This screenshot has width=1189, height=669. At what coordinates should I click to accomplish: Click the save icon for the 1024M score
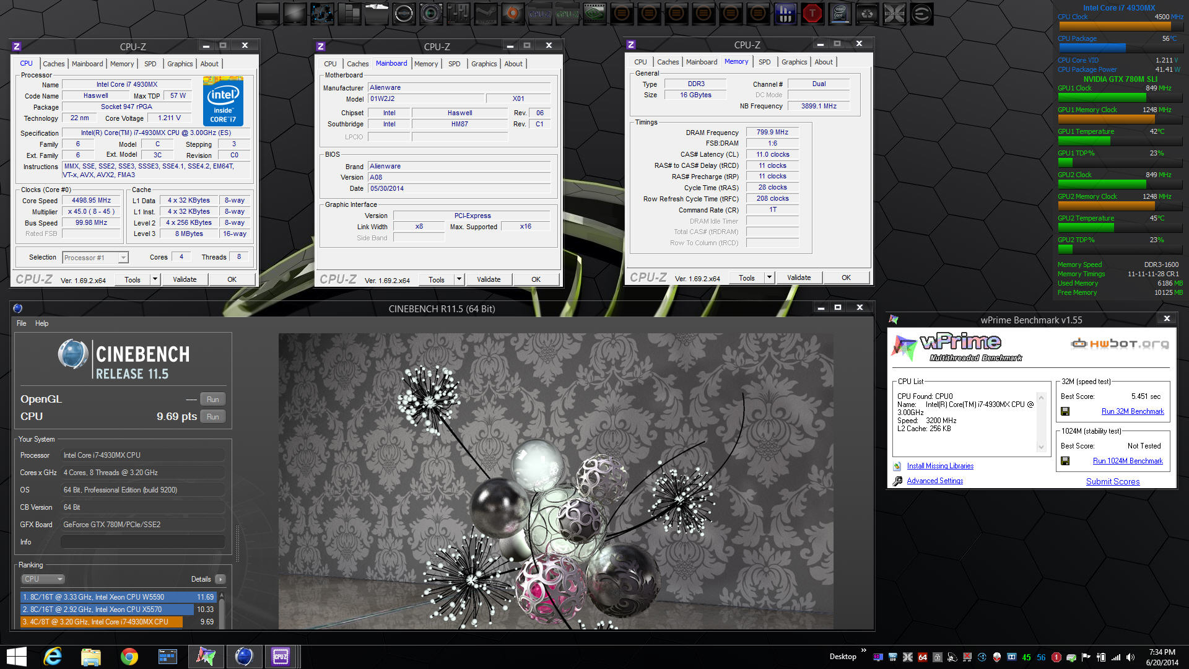[x=1065, y=461]
